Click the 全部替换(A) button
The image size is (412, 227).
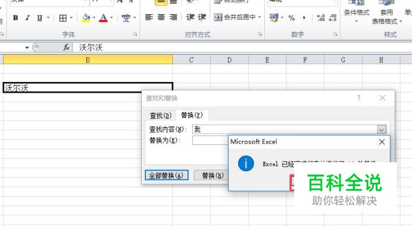click(x=167, y=175)
